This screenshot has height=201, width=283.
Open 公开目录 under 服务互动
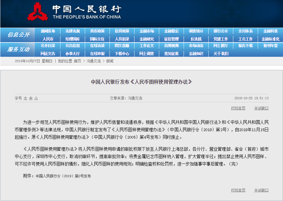(x=48, y=45)
